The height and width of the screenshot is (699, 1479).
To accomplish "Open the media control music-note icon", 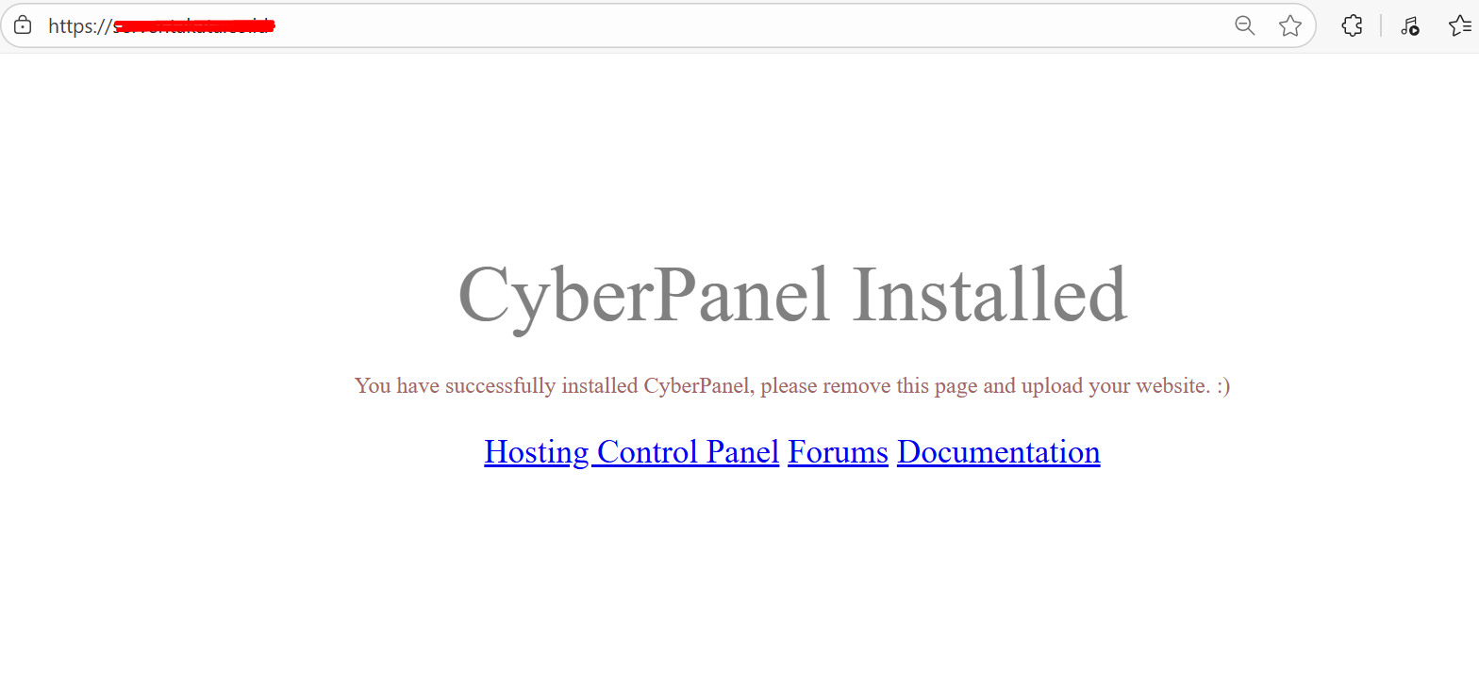I will [1409, 25].
